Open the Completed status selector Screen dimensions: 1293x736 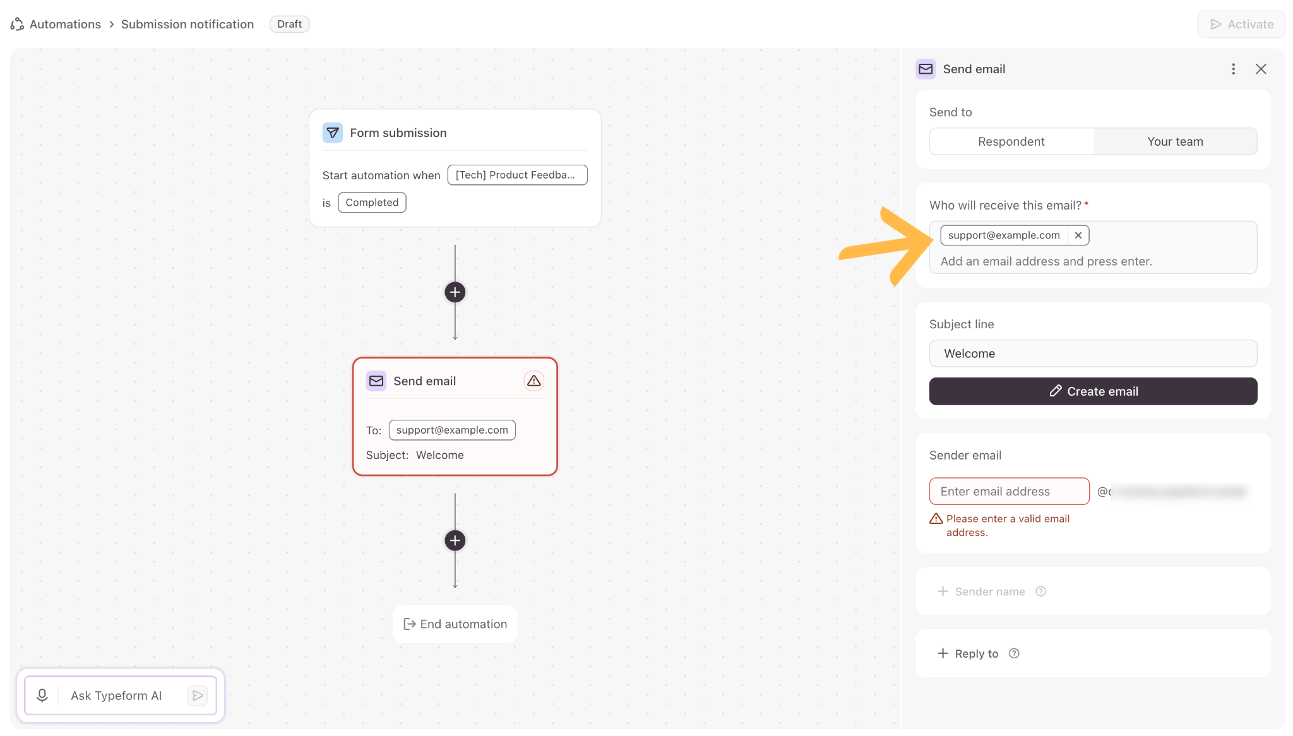[372, 203]
